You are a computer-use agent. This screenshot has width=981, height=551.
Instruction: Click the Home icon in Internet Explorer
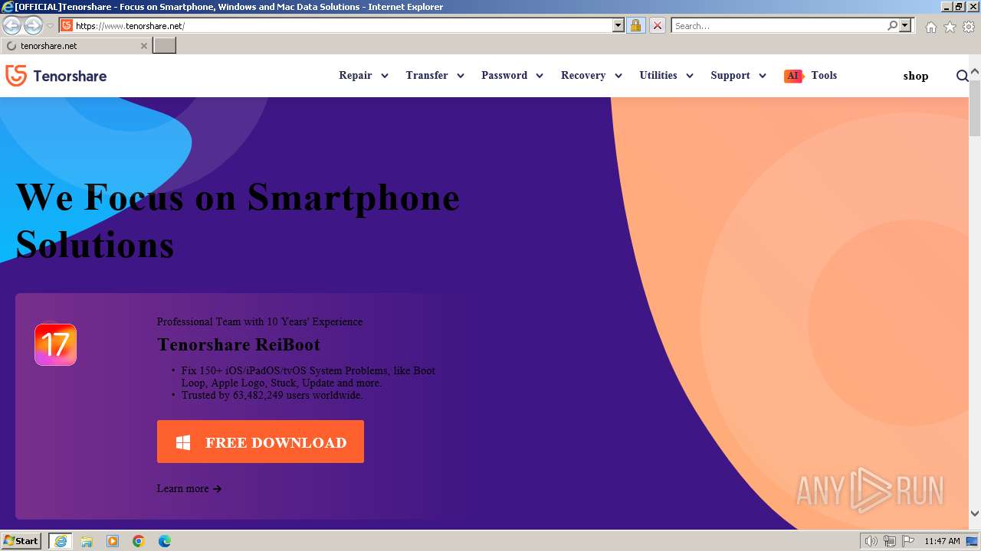[x=930, y=26]
